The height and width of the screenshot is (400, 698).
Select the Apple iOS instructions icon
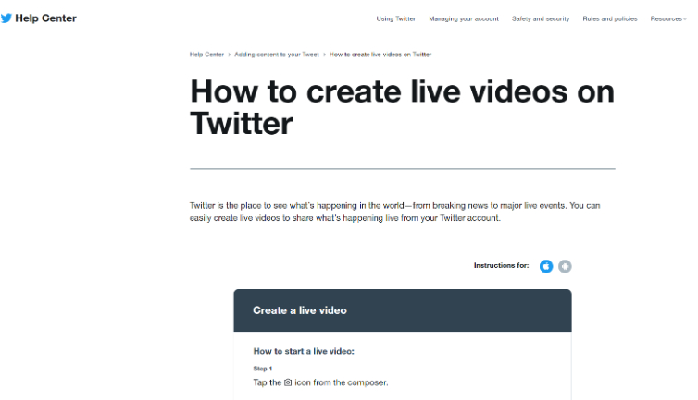546,266
